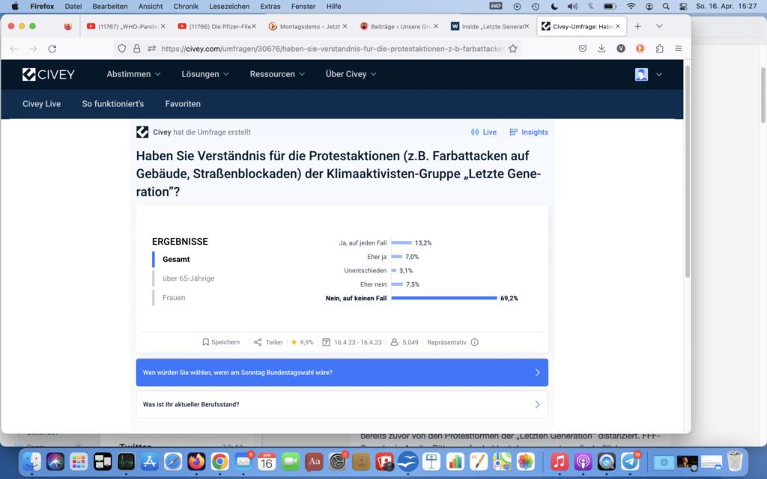Open the Lesezeichen menu in menu bar

point(229,6)
